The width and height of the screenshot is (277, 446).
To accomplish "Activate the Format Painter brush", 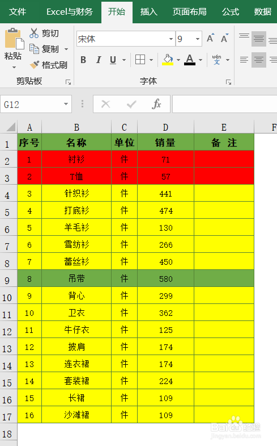I will pyautogui.click(x=35, y=65).
